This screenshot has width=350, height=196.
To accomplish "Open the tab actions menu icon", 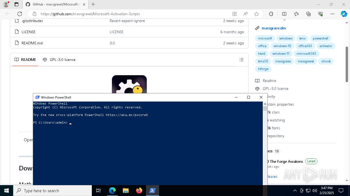I will point(16,4).
